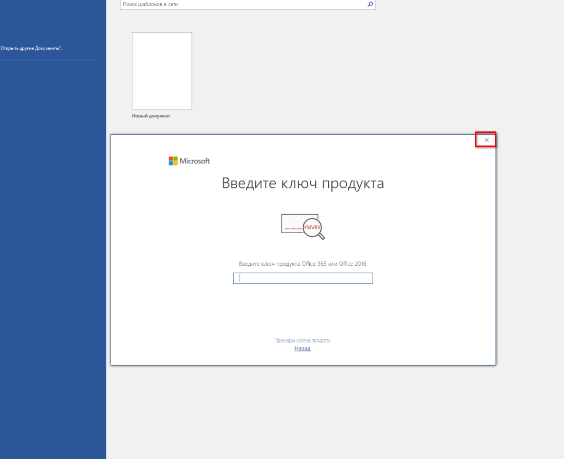Image resolution: width=564 pixels, height=459 pixels.
Task: Select the blank new document thumbnail
Action: [162, 71]
